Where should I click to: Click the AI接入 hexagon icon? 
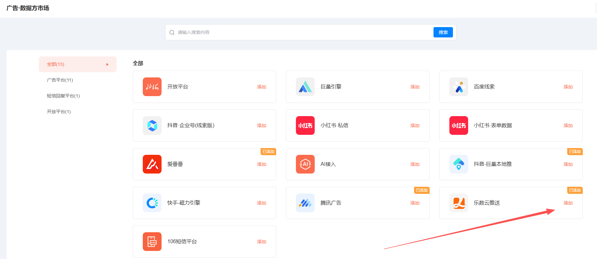[305, 164]
